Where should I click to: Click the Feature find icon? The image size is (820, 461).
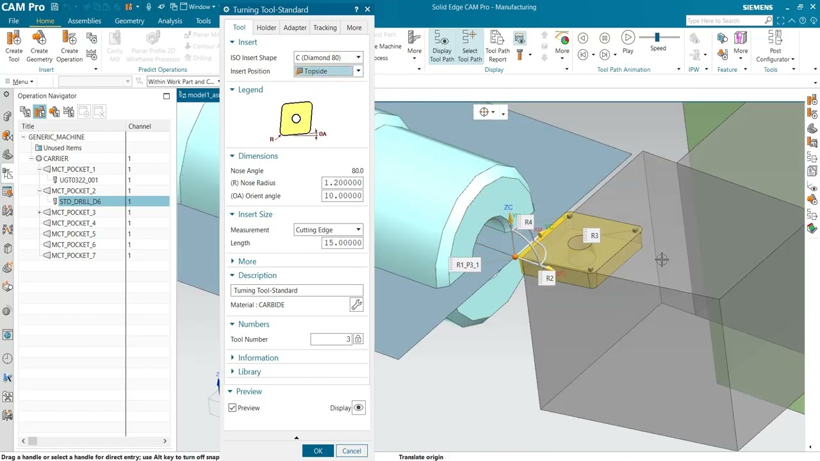point(722,38)
